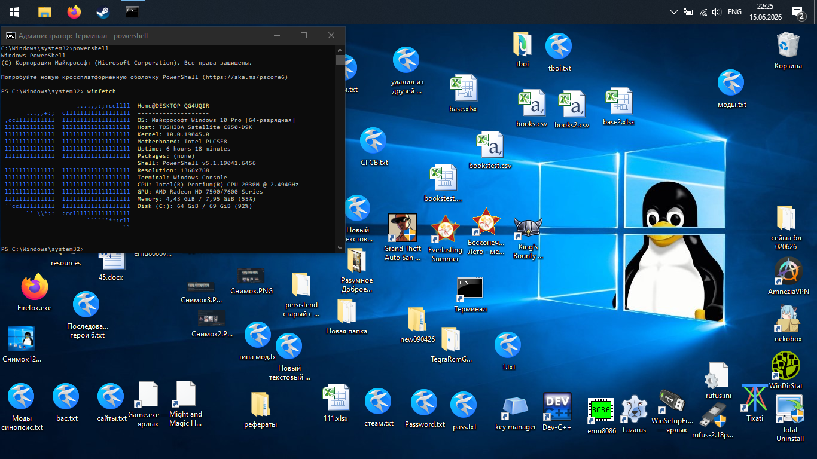Open the volume control in tray

coord(717,11)
